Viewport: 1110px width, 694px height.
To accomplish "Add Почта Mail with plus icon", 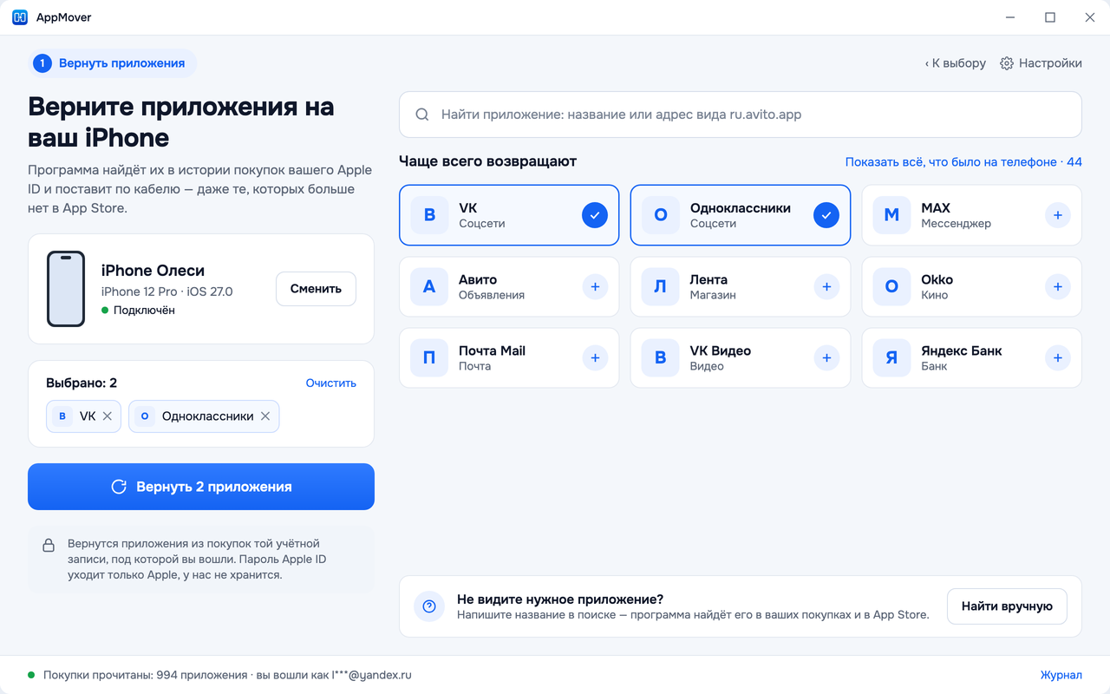I will click(x=595, y=357).
